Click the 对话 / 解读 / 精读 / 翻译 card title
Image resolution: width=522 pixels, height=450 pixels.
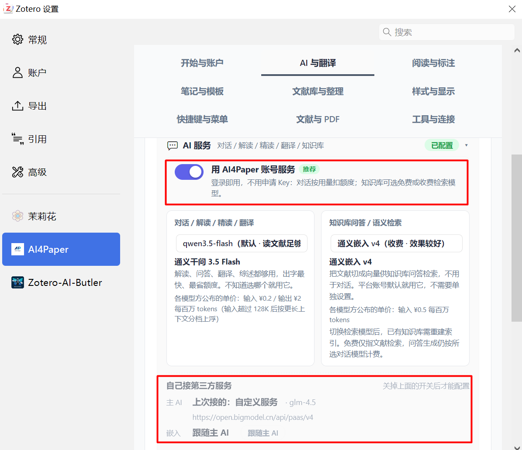(214, 223)
